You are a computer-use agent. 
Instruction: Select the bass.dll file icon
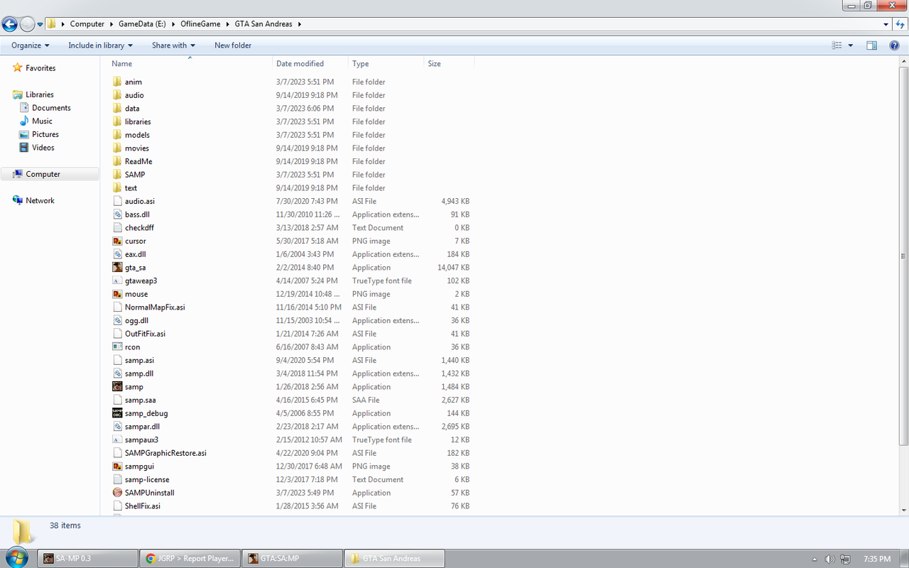pos(118,214)
